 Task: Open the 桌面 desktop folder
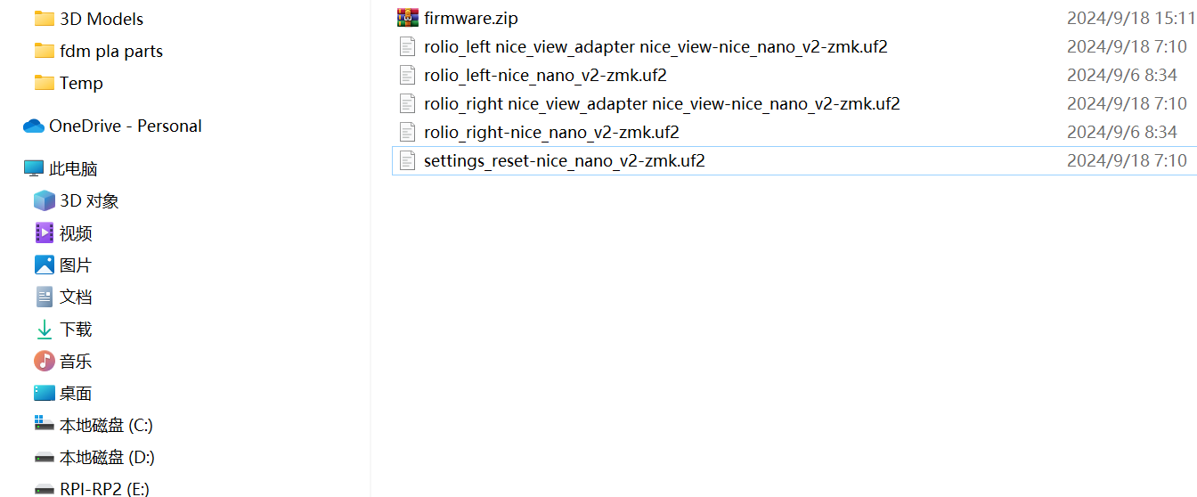pyautogui.click(x=75, y=393)
